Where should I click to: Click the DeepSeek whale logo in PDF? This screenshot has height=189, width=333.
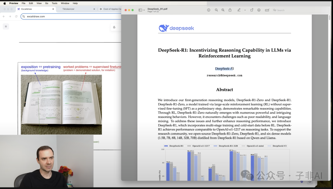(x=164, y=28)
